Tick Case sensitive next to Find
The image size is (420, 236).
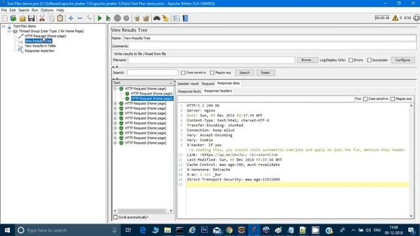(x=365, y=99)
